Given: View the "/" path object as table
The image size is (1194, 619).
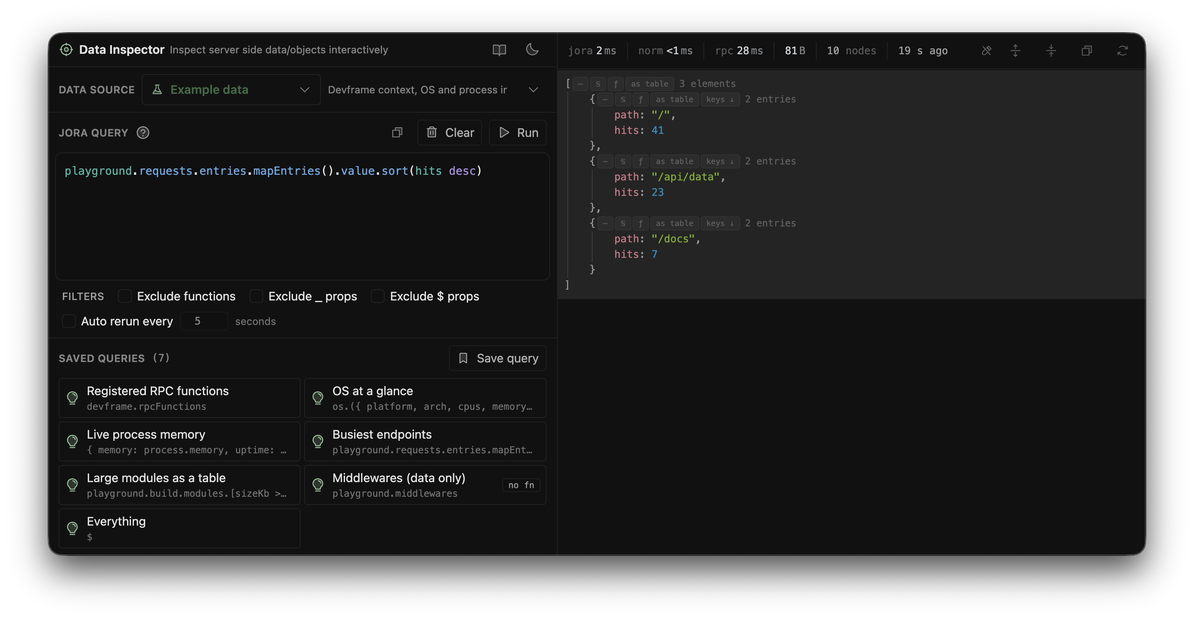Looking at the screenshot, I should 675,99.
